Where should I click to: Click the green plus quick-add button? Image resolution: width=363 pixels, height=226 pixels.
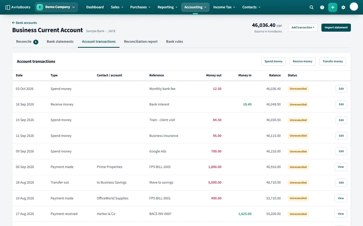333,7
